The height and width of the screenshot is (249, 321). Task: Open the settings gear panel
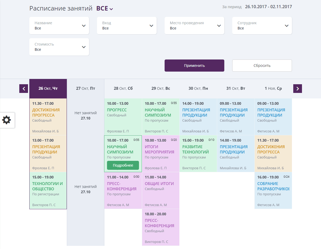click(x=7, y=120)
